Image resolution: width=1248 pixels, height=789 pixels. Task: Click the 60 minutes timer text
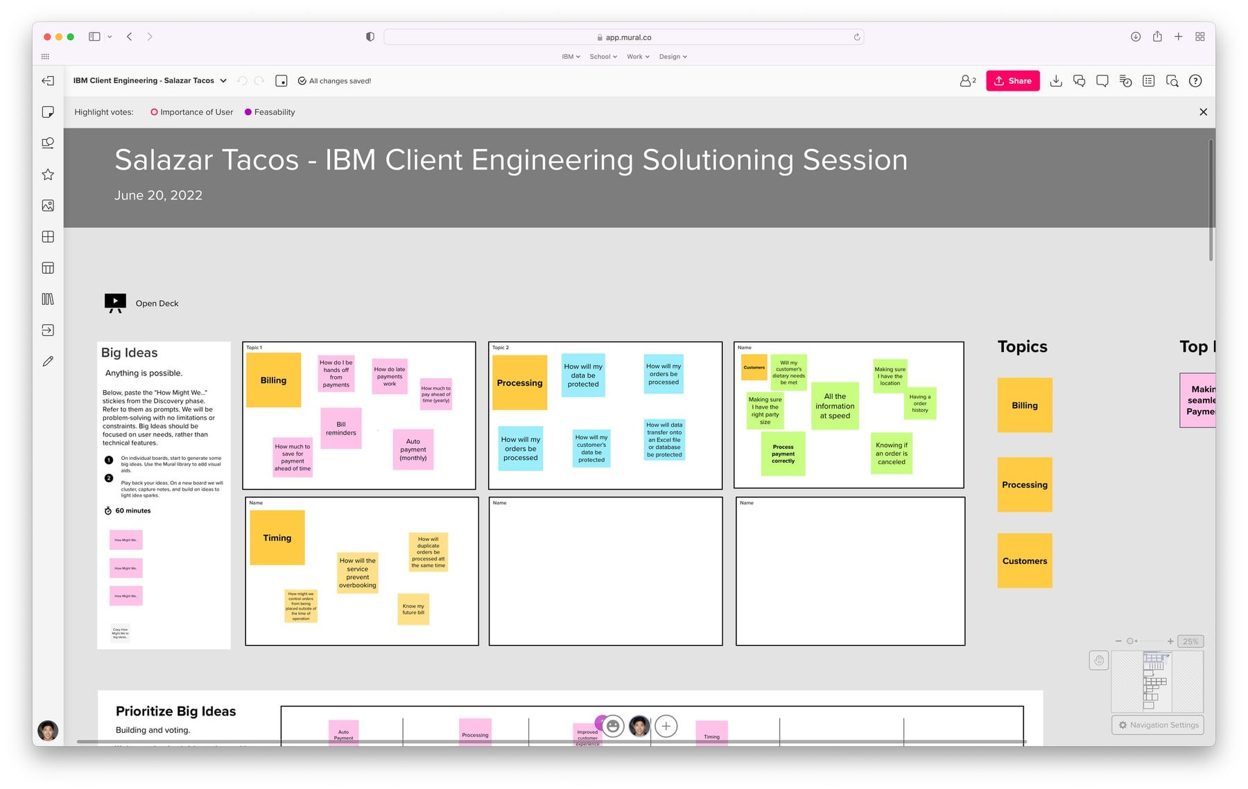point(133,511)
